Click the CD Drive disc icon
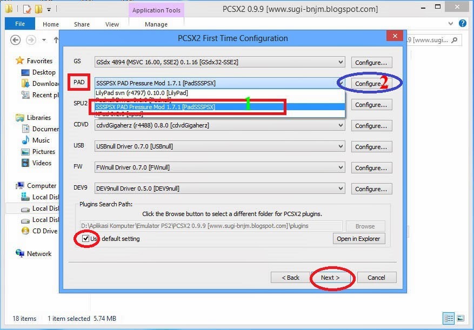The width and height of the screenshot is (474, 330). click(x=25, y=231)
